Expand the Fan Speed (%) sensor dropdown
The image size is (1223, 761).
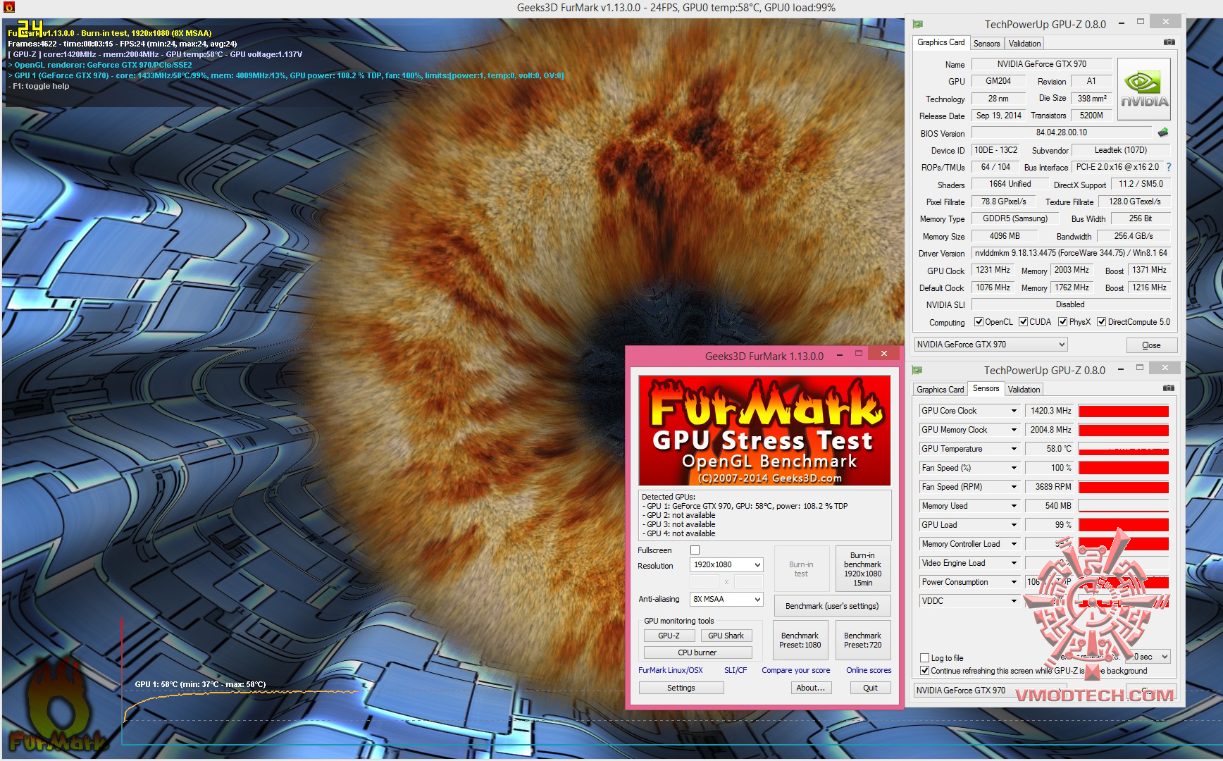coord(1014,468)
